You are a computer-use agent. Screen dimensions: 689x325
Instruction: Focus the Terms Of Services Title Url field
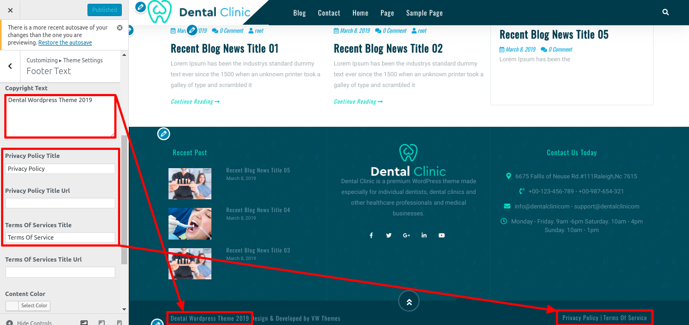[x=60, y=272]
